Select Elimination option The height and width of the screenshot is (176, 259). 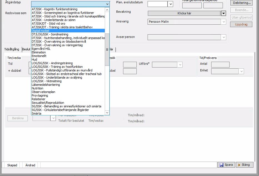(x=68, y=52)
